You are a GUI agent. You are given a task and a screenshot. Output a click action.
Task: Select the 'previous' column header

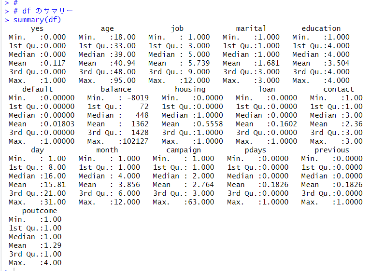[332, 150]
